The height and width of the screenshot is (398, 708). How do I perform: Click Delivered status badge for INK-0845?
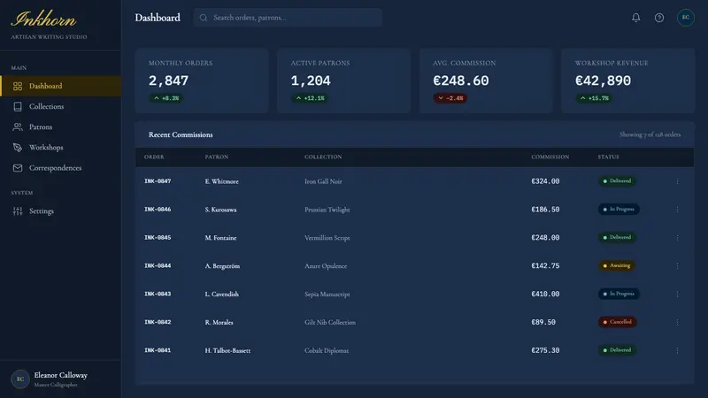(x=617, y=237)
